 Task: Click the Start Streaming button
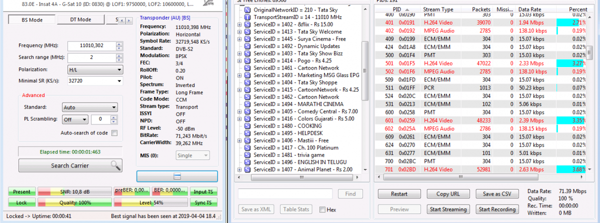448,209
